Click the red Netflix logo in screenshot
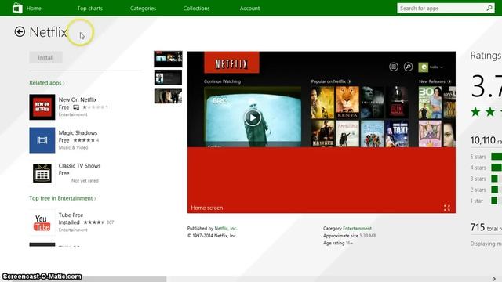Image resolution: width=502 pixels, height=282 pixels. coord(231,63)
